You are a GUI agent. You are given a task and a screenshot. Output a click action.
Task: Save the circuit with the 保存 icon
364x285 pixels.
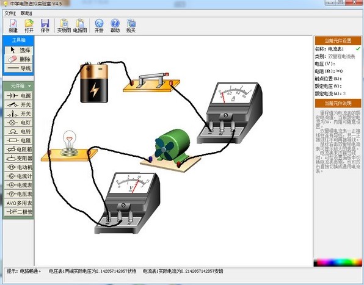click(45, 26)
